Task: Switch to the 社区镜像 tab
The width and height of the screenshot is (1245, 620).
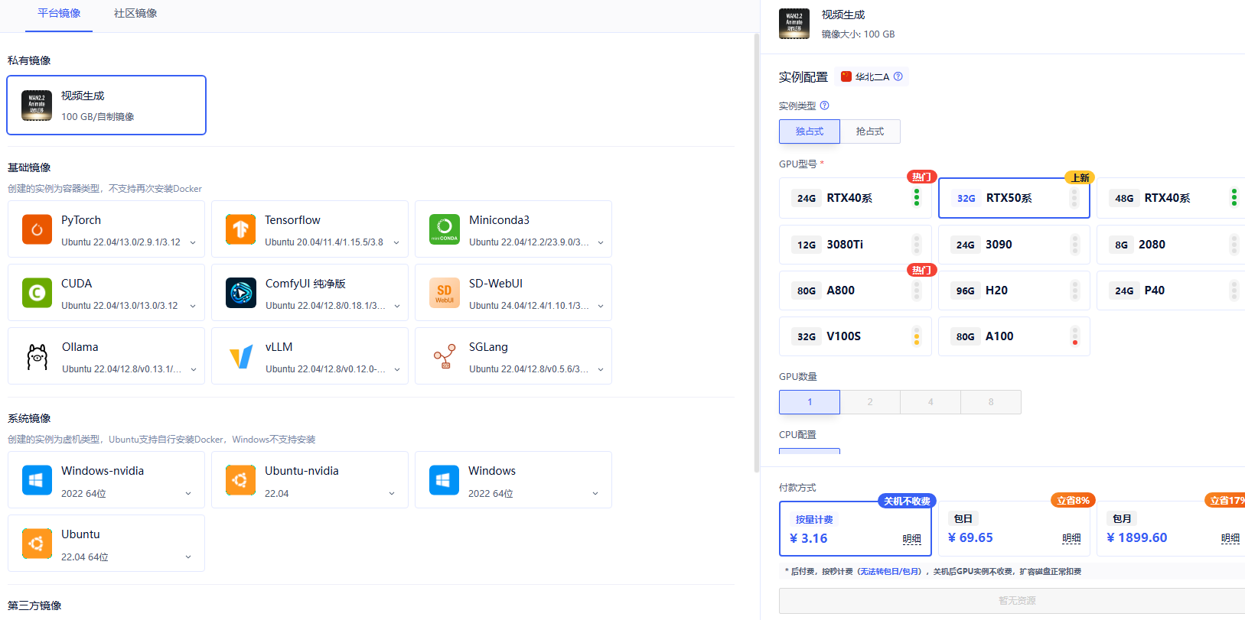Action: pos(135,14)
